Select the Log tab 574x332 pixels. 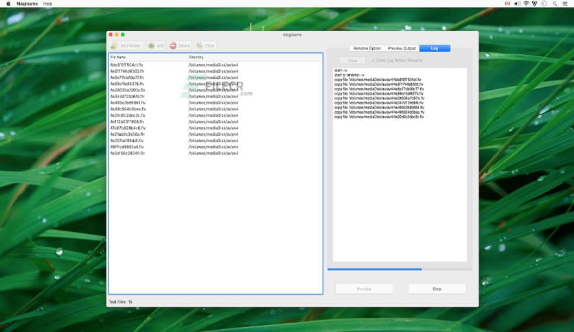coord(435,49)
